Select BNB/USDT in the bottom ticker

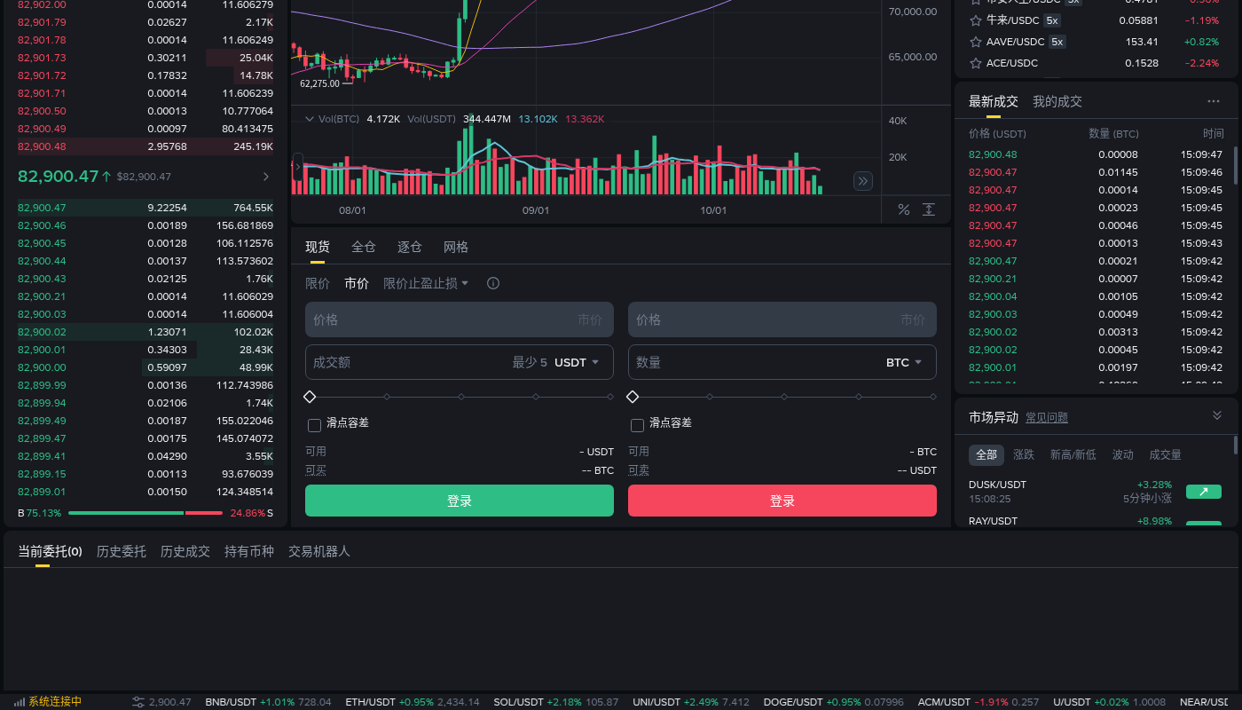point(269,702)
